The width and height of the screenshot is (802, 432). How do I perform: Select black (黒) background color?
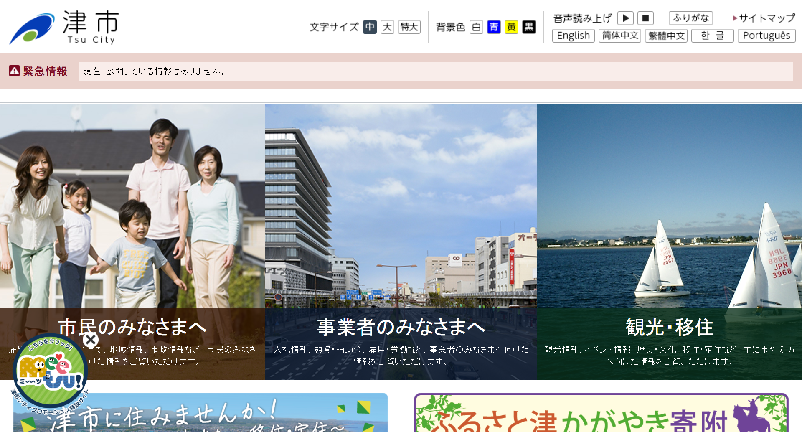pos(529,27)
